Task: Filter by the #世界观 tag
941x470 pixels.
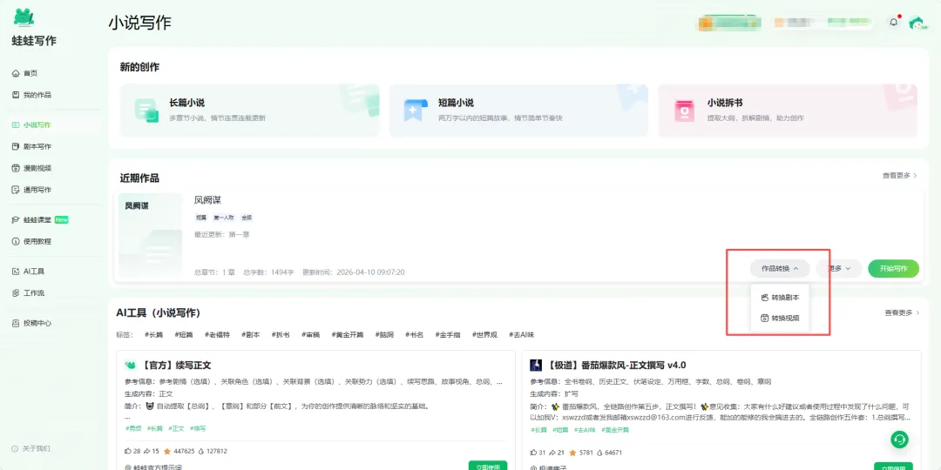Action: click(485, 334)
